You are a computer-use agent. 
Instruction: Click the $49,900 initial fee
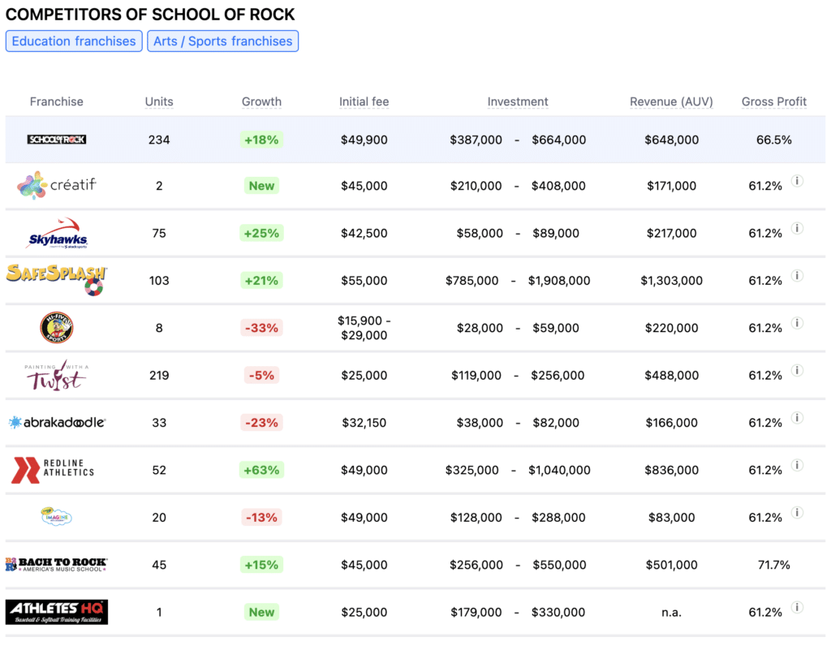pyautogui.click(x=364, y=140)
